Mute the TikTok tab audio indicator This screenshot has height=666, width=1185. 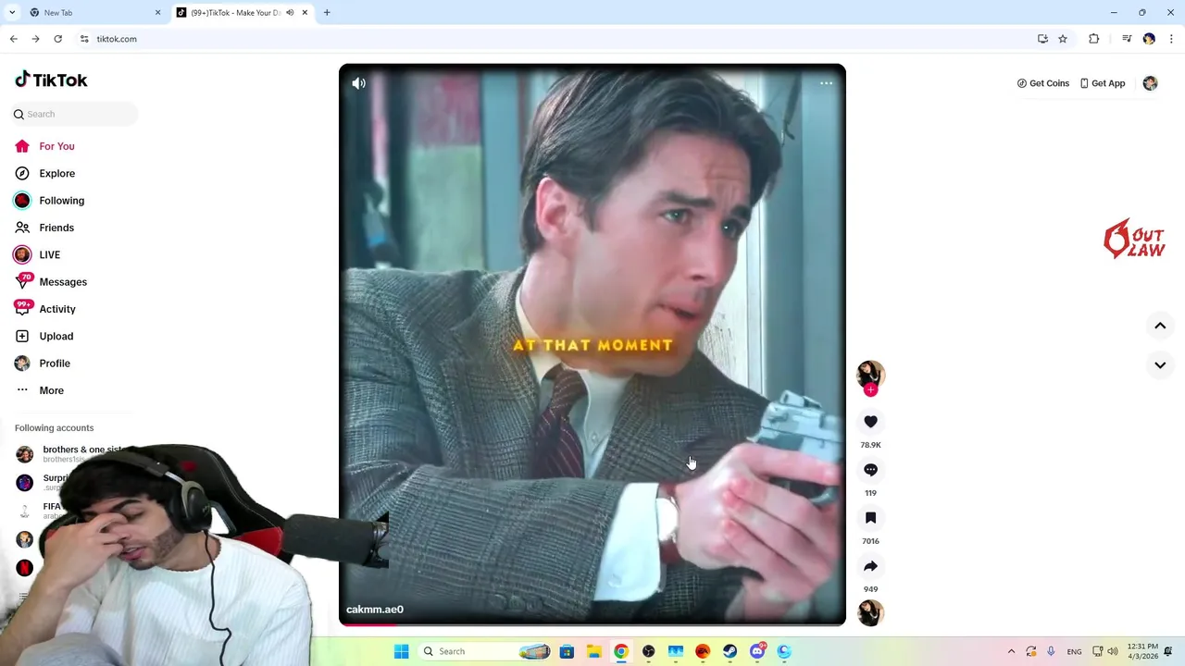point(290,13)
